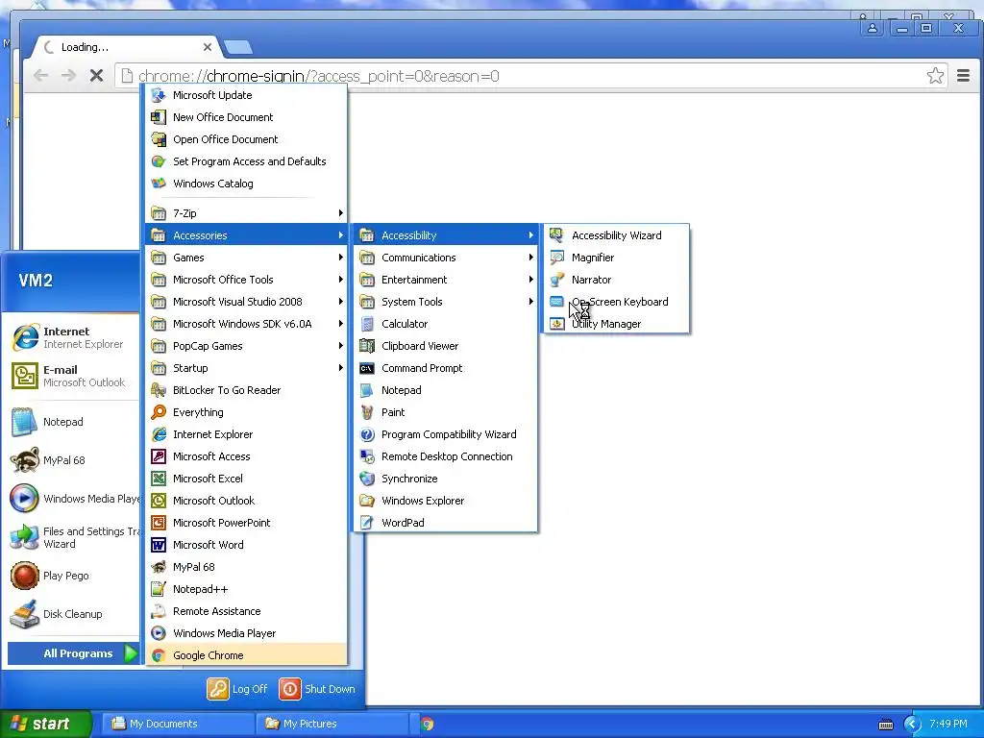The image size is (984, 738).
Task: Click the Chrome profile person button
Action: pyautogui.click(x=873, y=28)
